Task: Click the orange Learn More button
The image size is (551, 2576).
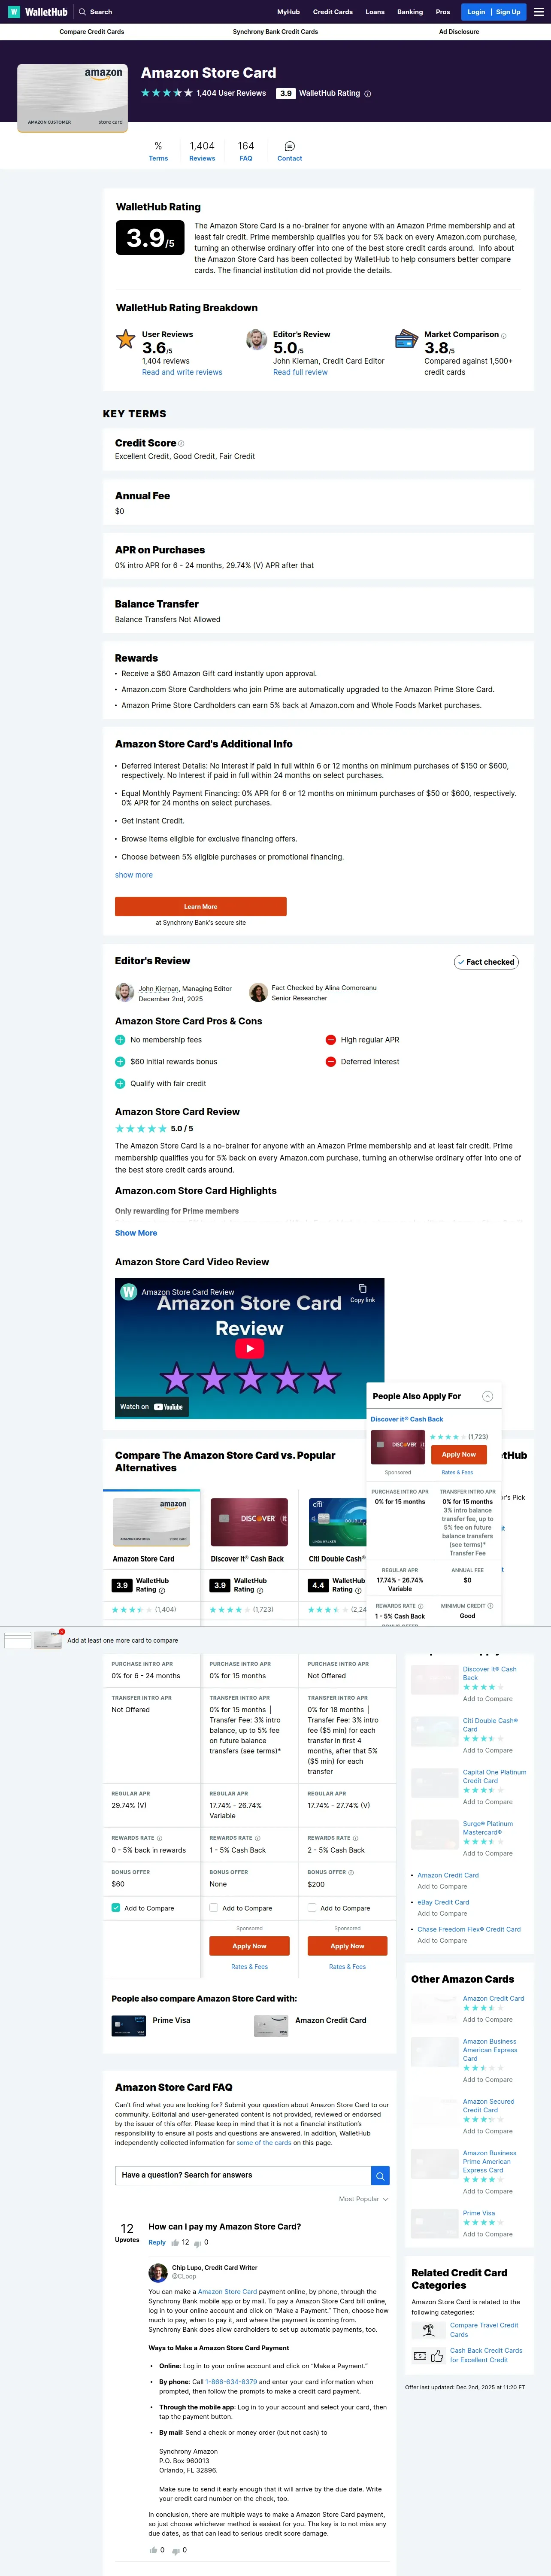Action: 201,906
